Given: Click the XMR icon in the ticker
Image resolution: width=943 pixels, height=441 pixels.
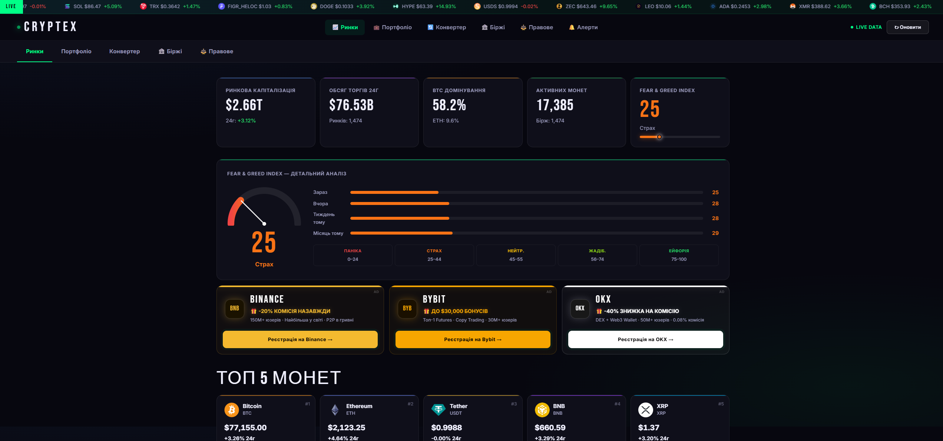Looking at the screenshot, I should (793, 6).
